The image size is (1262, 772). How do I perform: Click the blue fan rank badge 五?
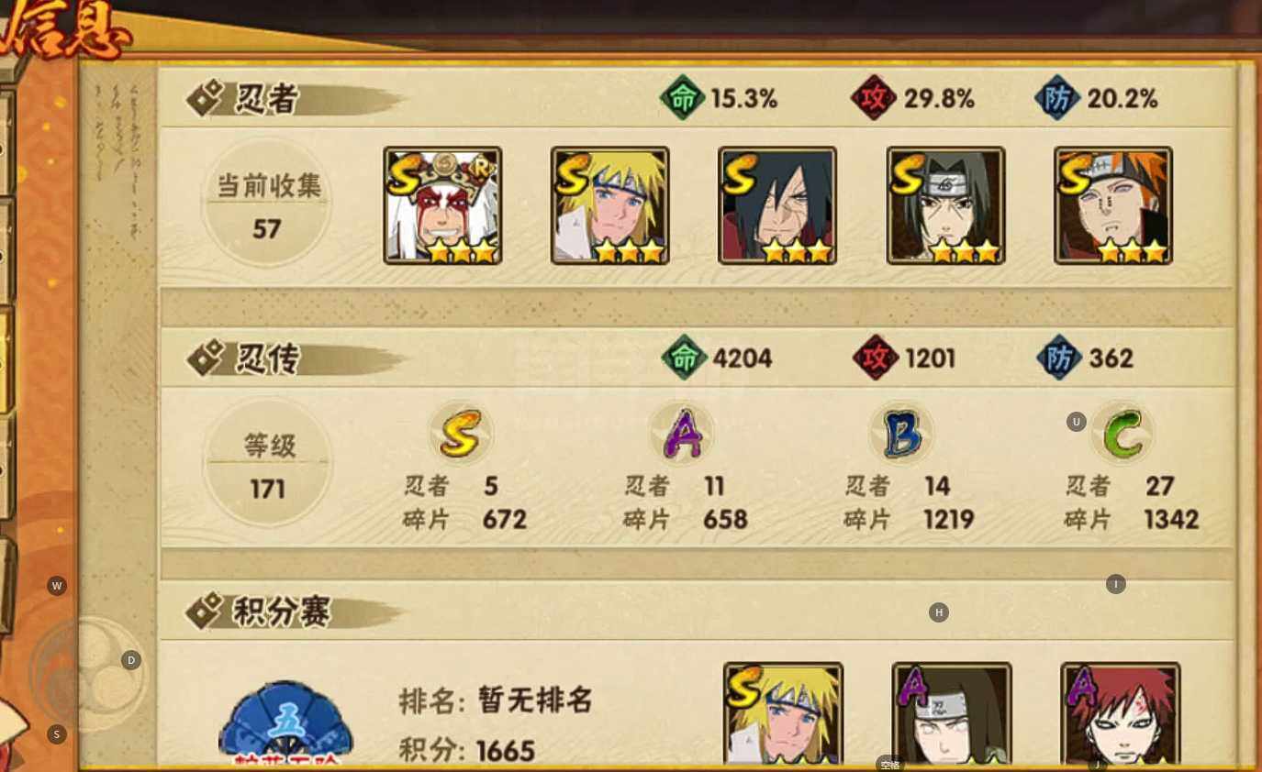coord(285,722)
